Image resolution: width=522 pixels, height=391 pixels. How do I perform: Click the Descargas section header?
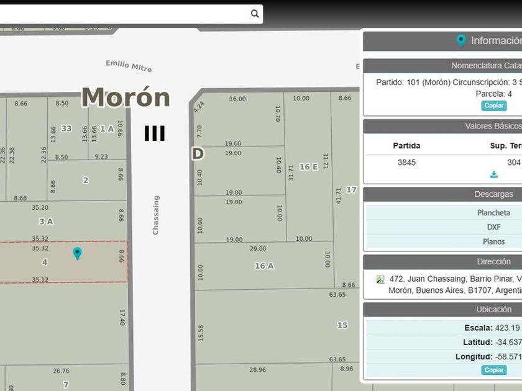pos(442,194)
